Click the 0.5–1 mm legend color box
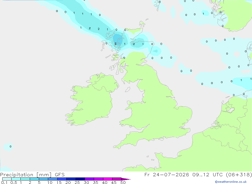Image resolution: width=252 pixels, height=184 pixels. point(16,179)
